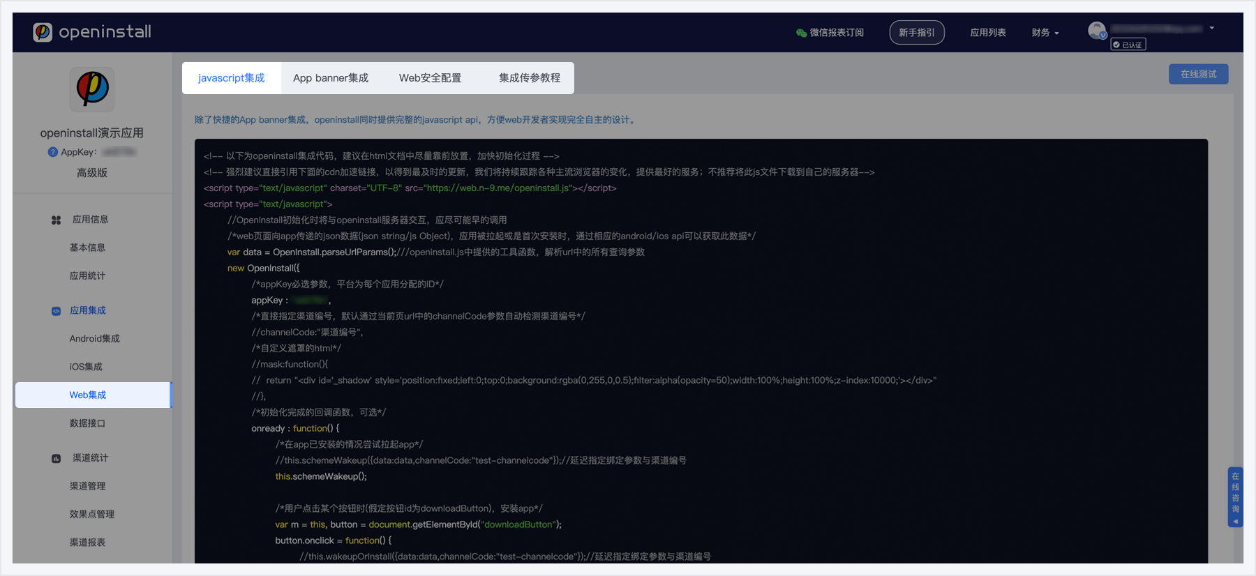The image size is (1256, 576).
Task: Open the 集成传参教程 tab
Action: point(530,78)
